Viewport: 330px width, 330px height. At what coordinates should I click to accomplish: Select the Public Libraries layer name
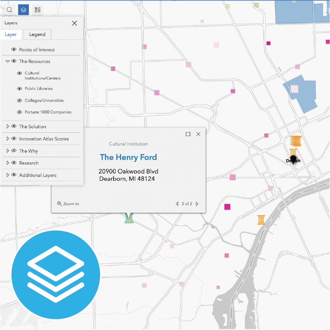point(39,88)
